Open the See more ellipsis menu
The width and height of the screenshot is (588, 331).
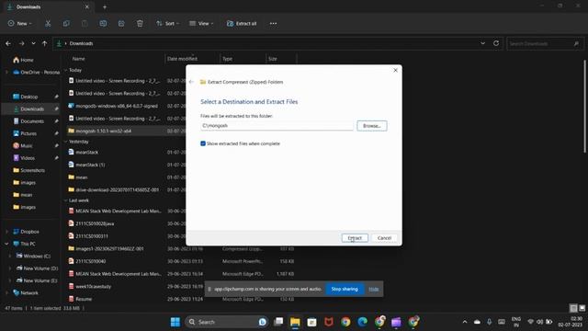[x=273, y=23]
